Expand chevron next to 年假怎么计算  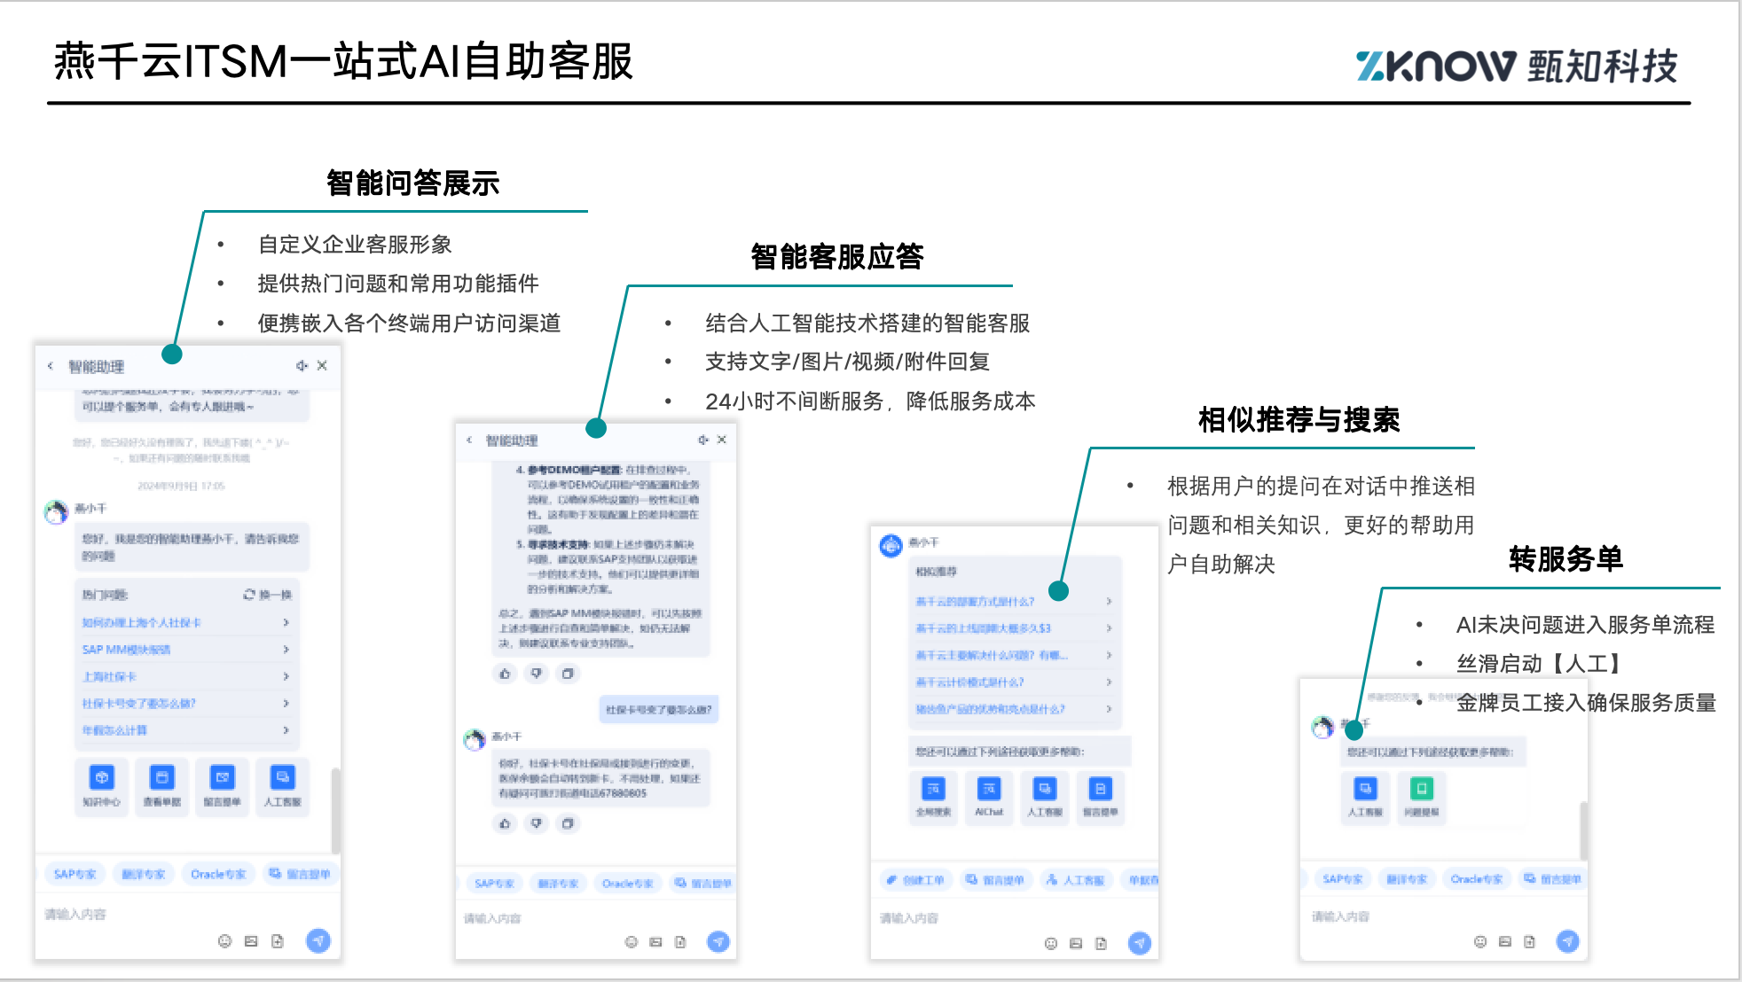pos(286,730)
